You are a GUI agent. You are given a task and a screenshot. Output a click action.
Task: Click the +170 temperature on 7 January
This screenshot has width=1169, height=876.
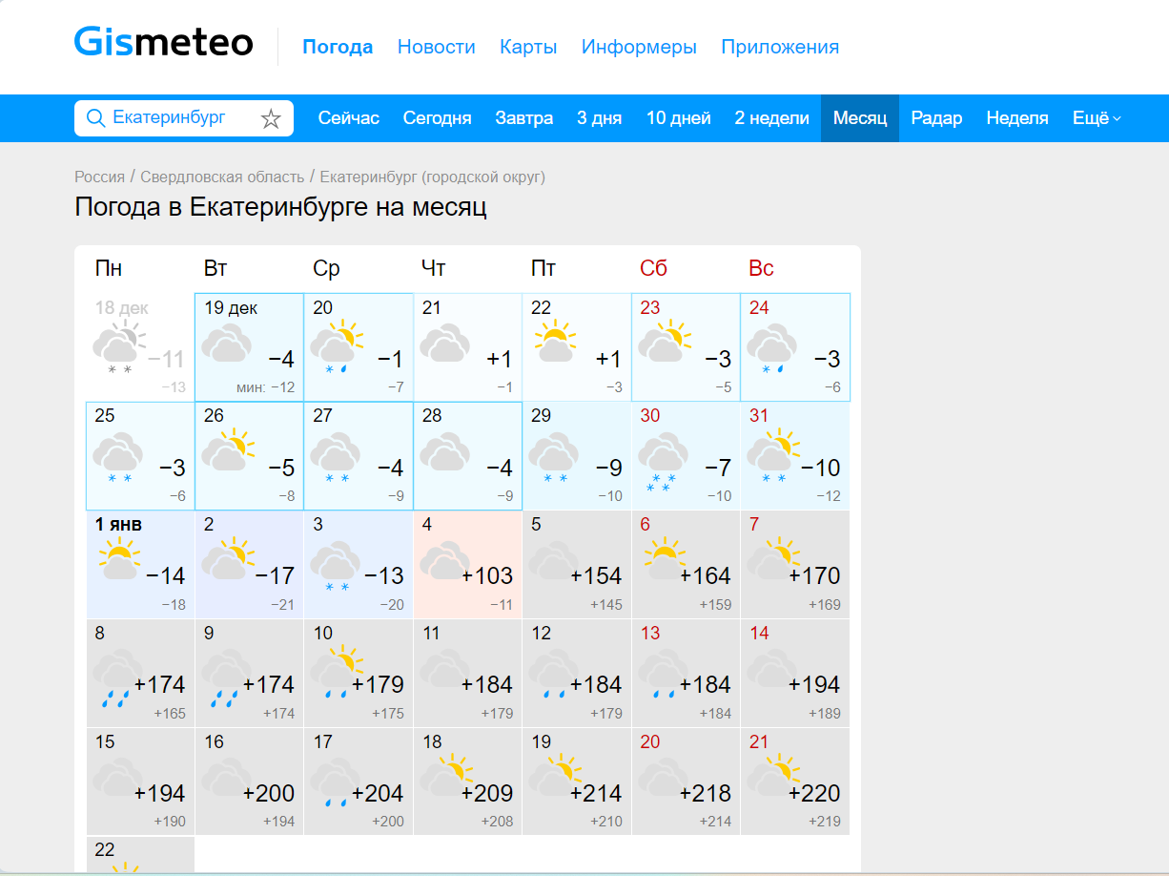pos(814,576)
